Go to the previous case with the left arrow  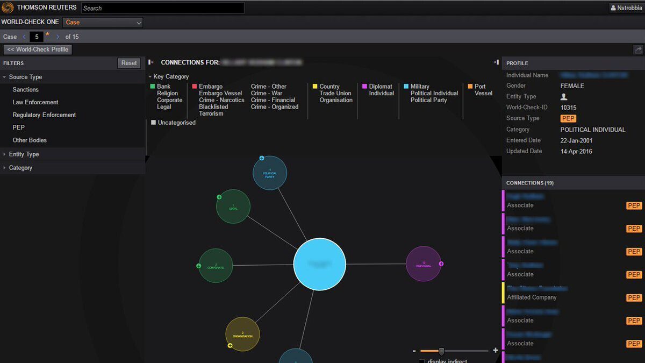(x=24, y=37)
